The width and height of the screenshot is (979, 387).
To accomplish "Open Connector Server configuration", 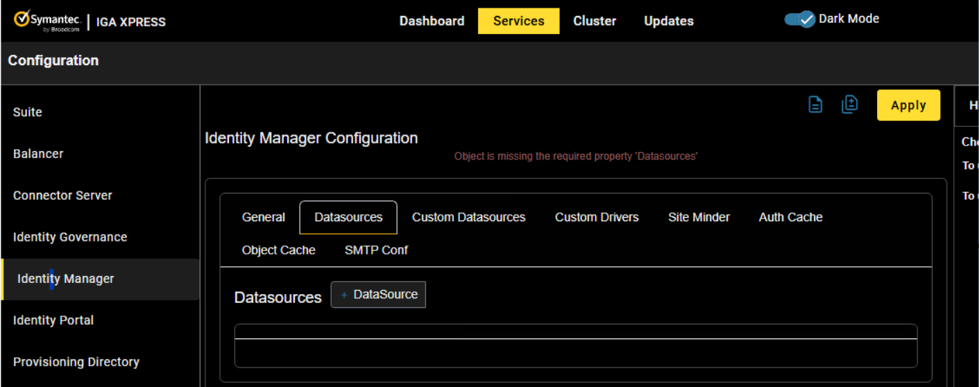I will coord(62,196).
